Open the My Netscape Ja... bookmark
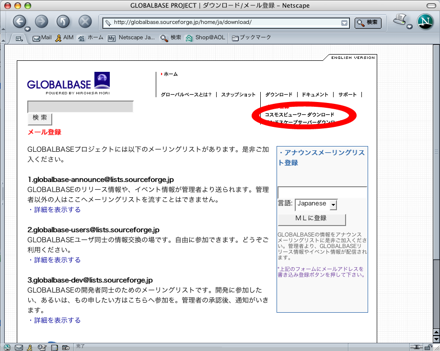The height and width of the screenshot is (351, 440). pyautogui.click(x=131, y=38)
